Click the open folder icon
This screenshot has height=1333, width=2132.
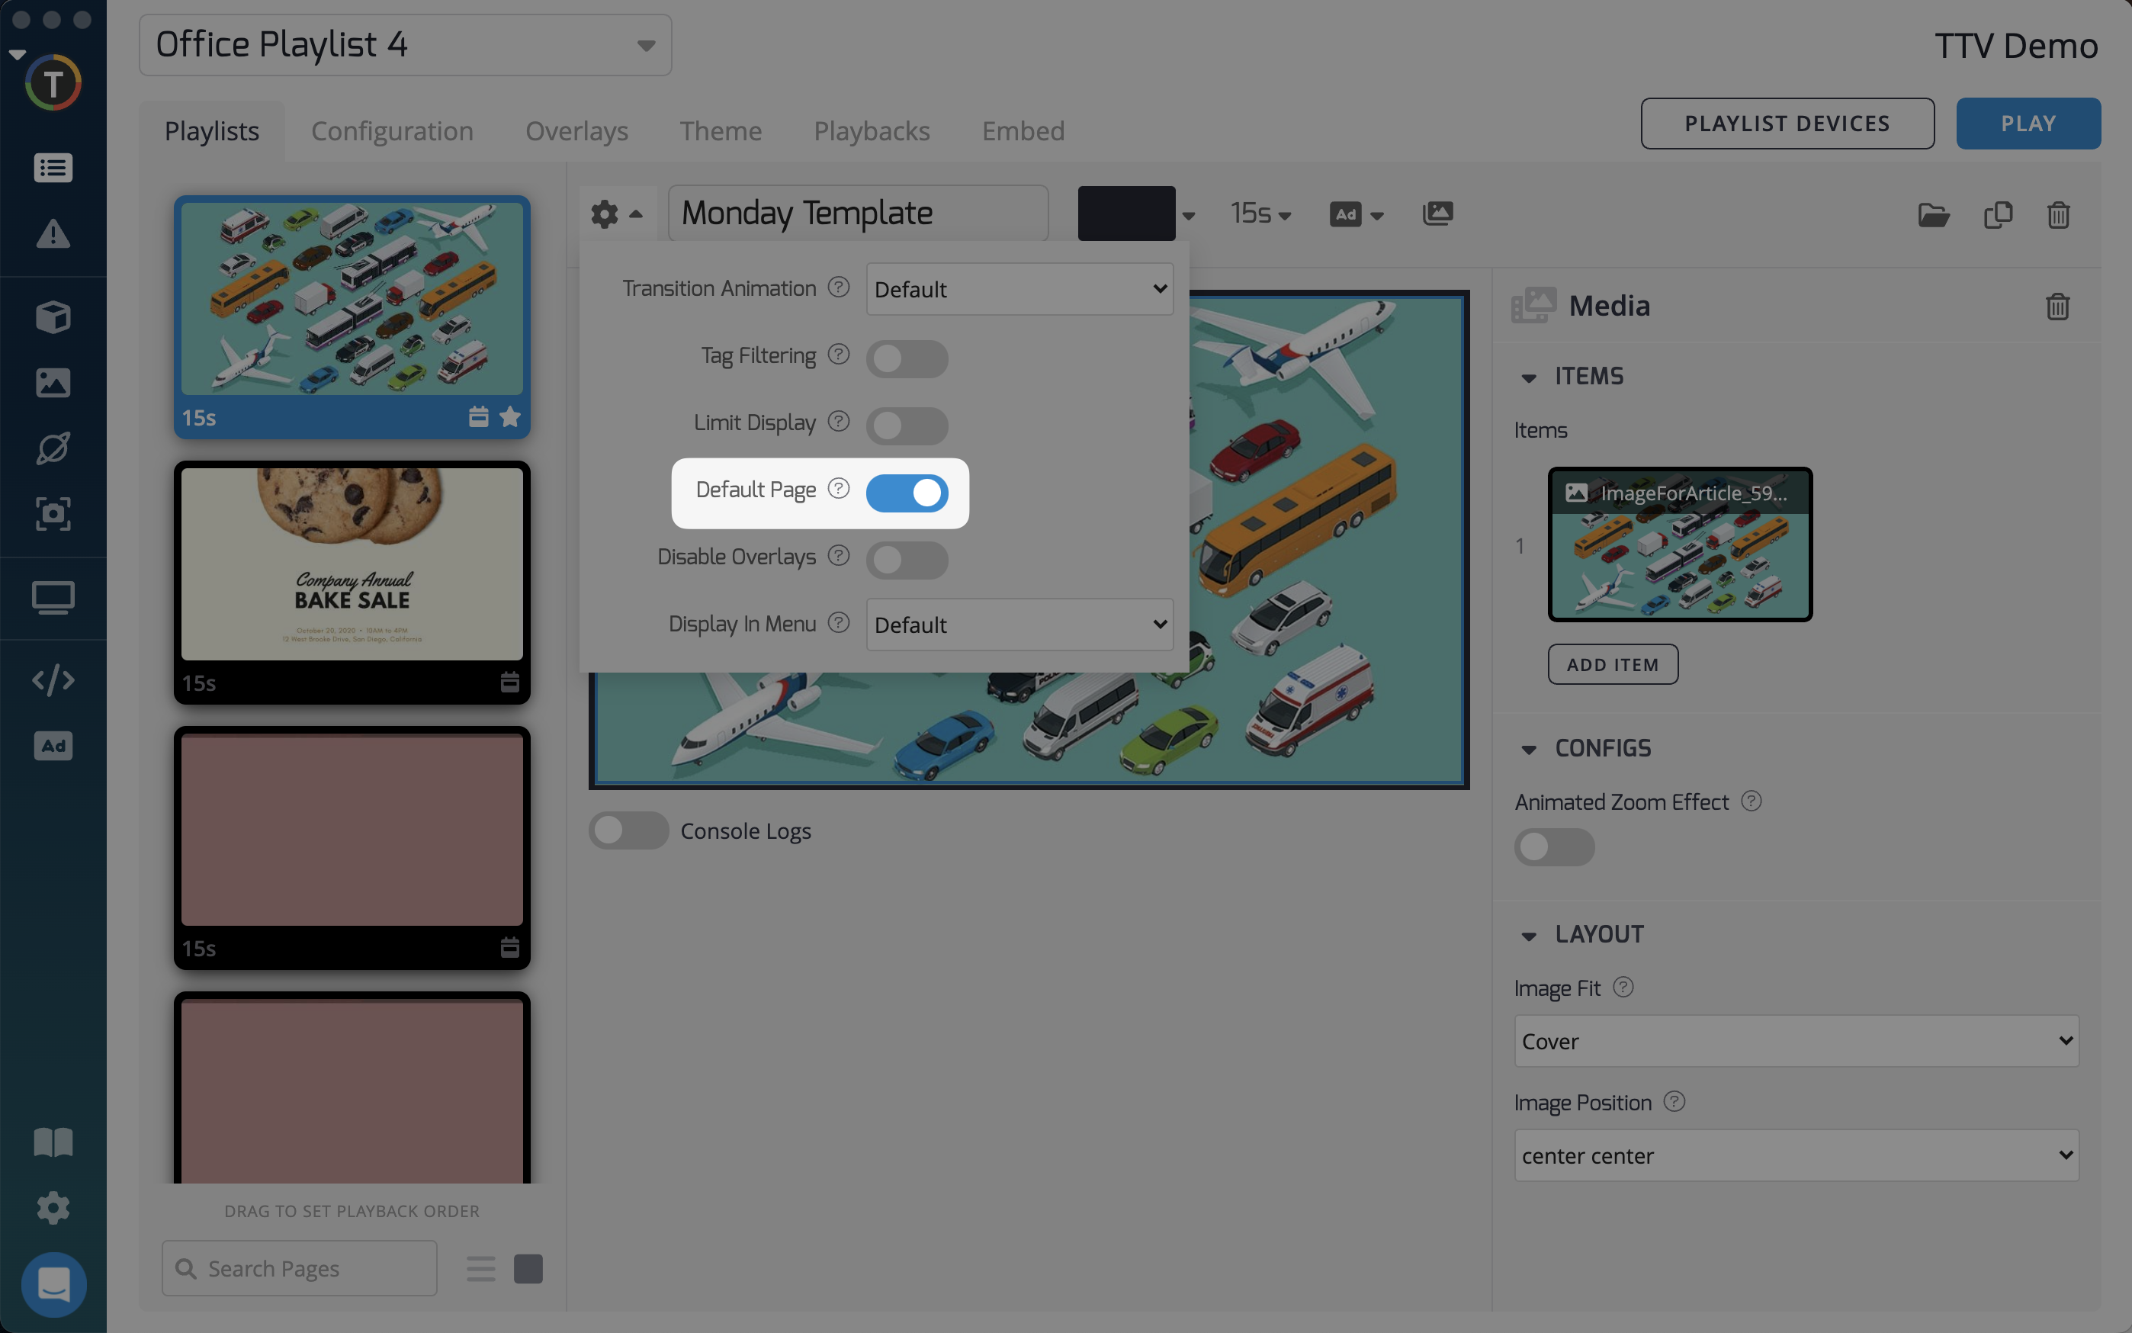pos(1933,214)
